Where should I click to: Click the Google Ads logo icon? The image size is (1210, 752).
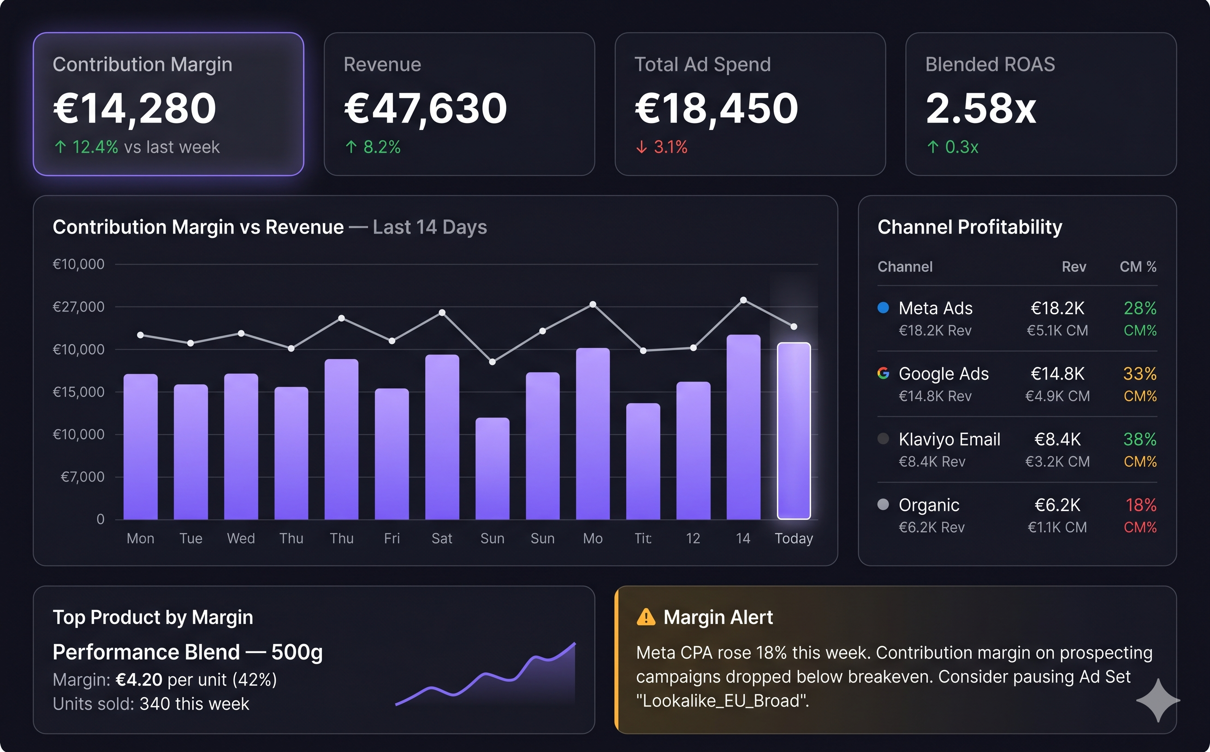coord(883,373)
